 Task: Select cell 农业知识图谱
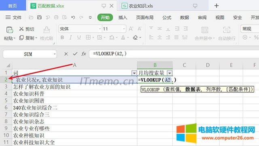74,101
